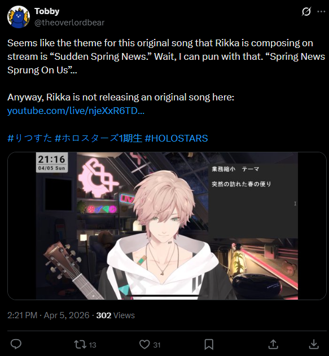The width and height of the screenshot is (329, 356).
Task: Click the Grok slash-circle icon
Action: 306,11
